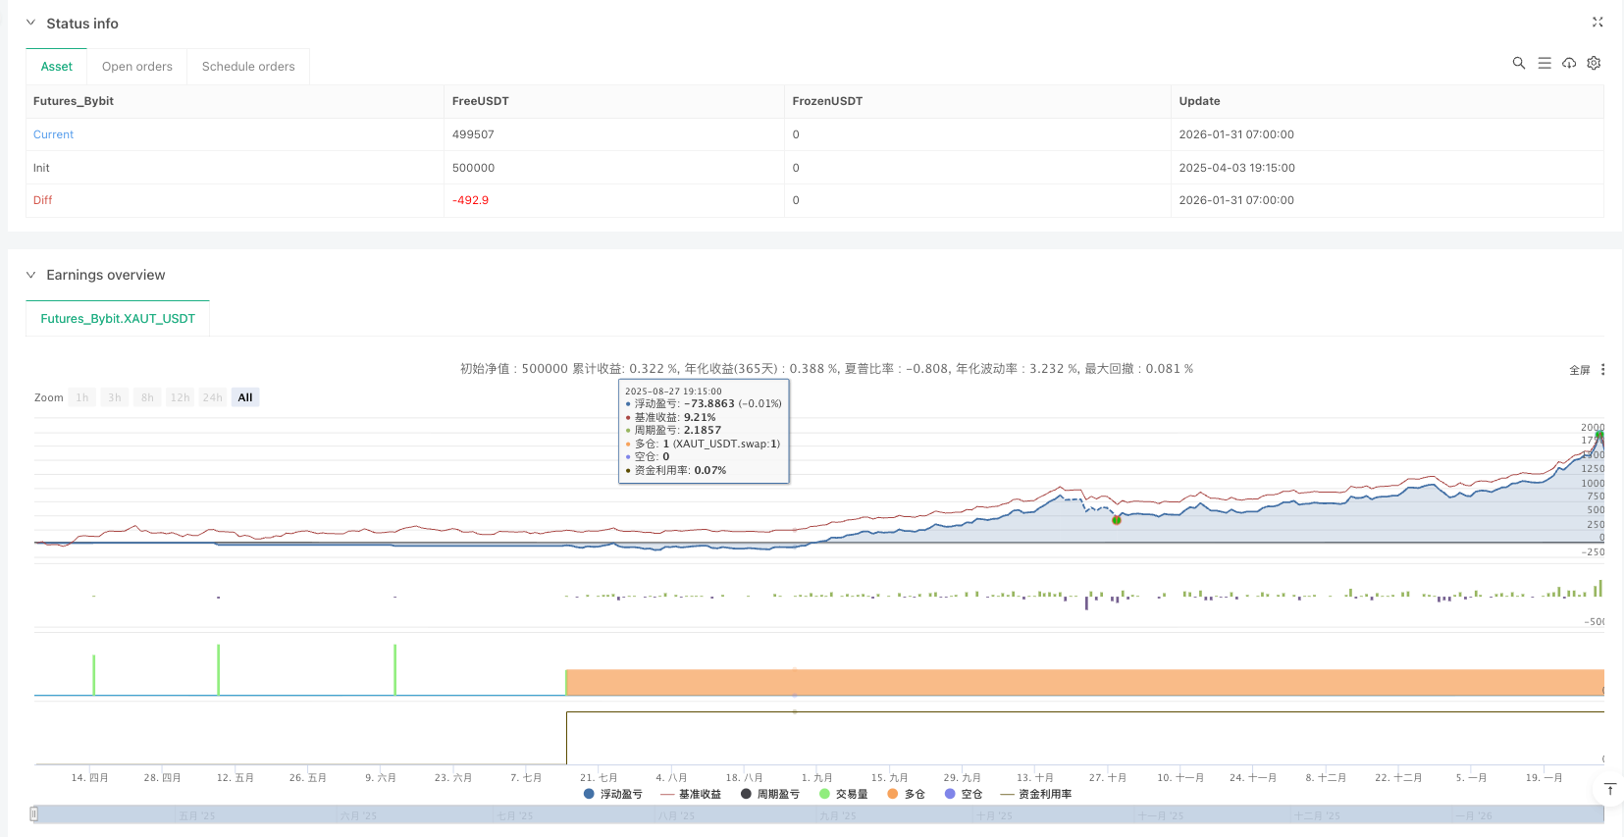Click the search magnifier icon
The width and height of the screenshot is (1624, 837).
coord(1518,63)
